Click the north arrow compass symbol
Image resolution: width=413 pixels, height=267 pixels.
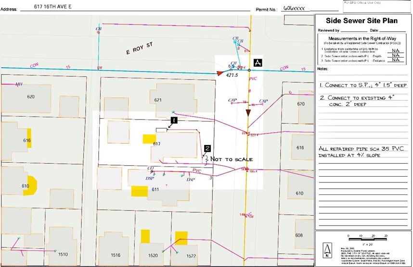point(328,249)
